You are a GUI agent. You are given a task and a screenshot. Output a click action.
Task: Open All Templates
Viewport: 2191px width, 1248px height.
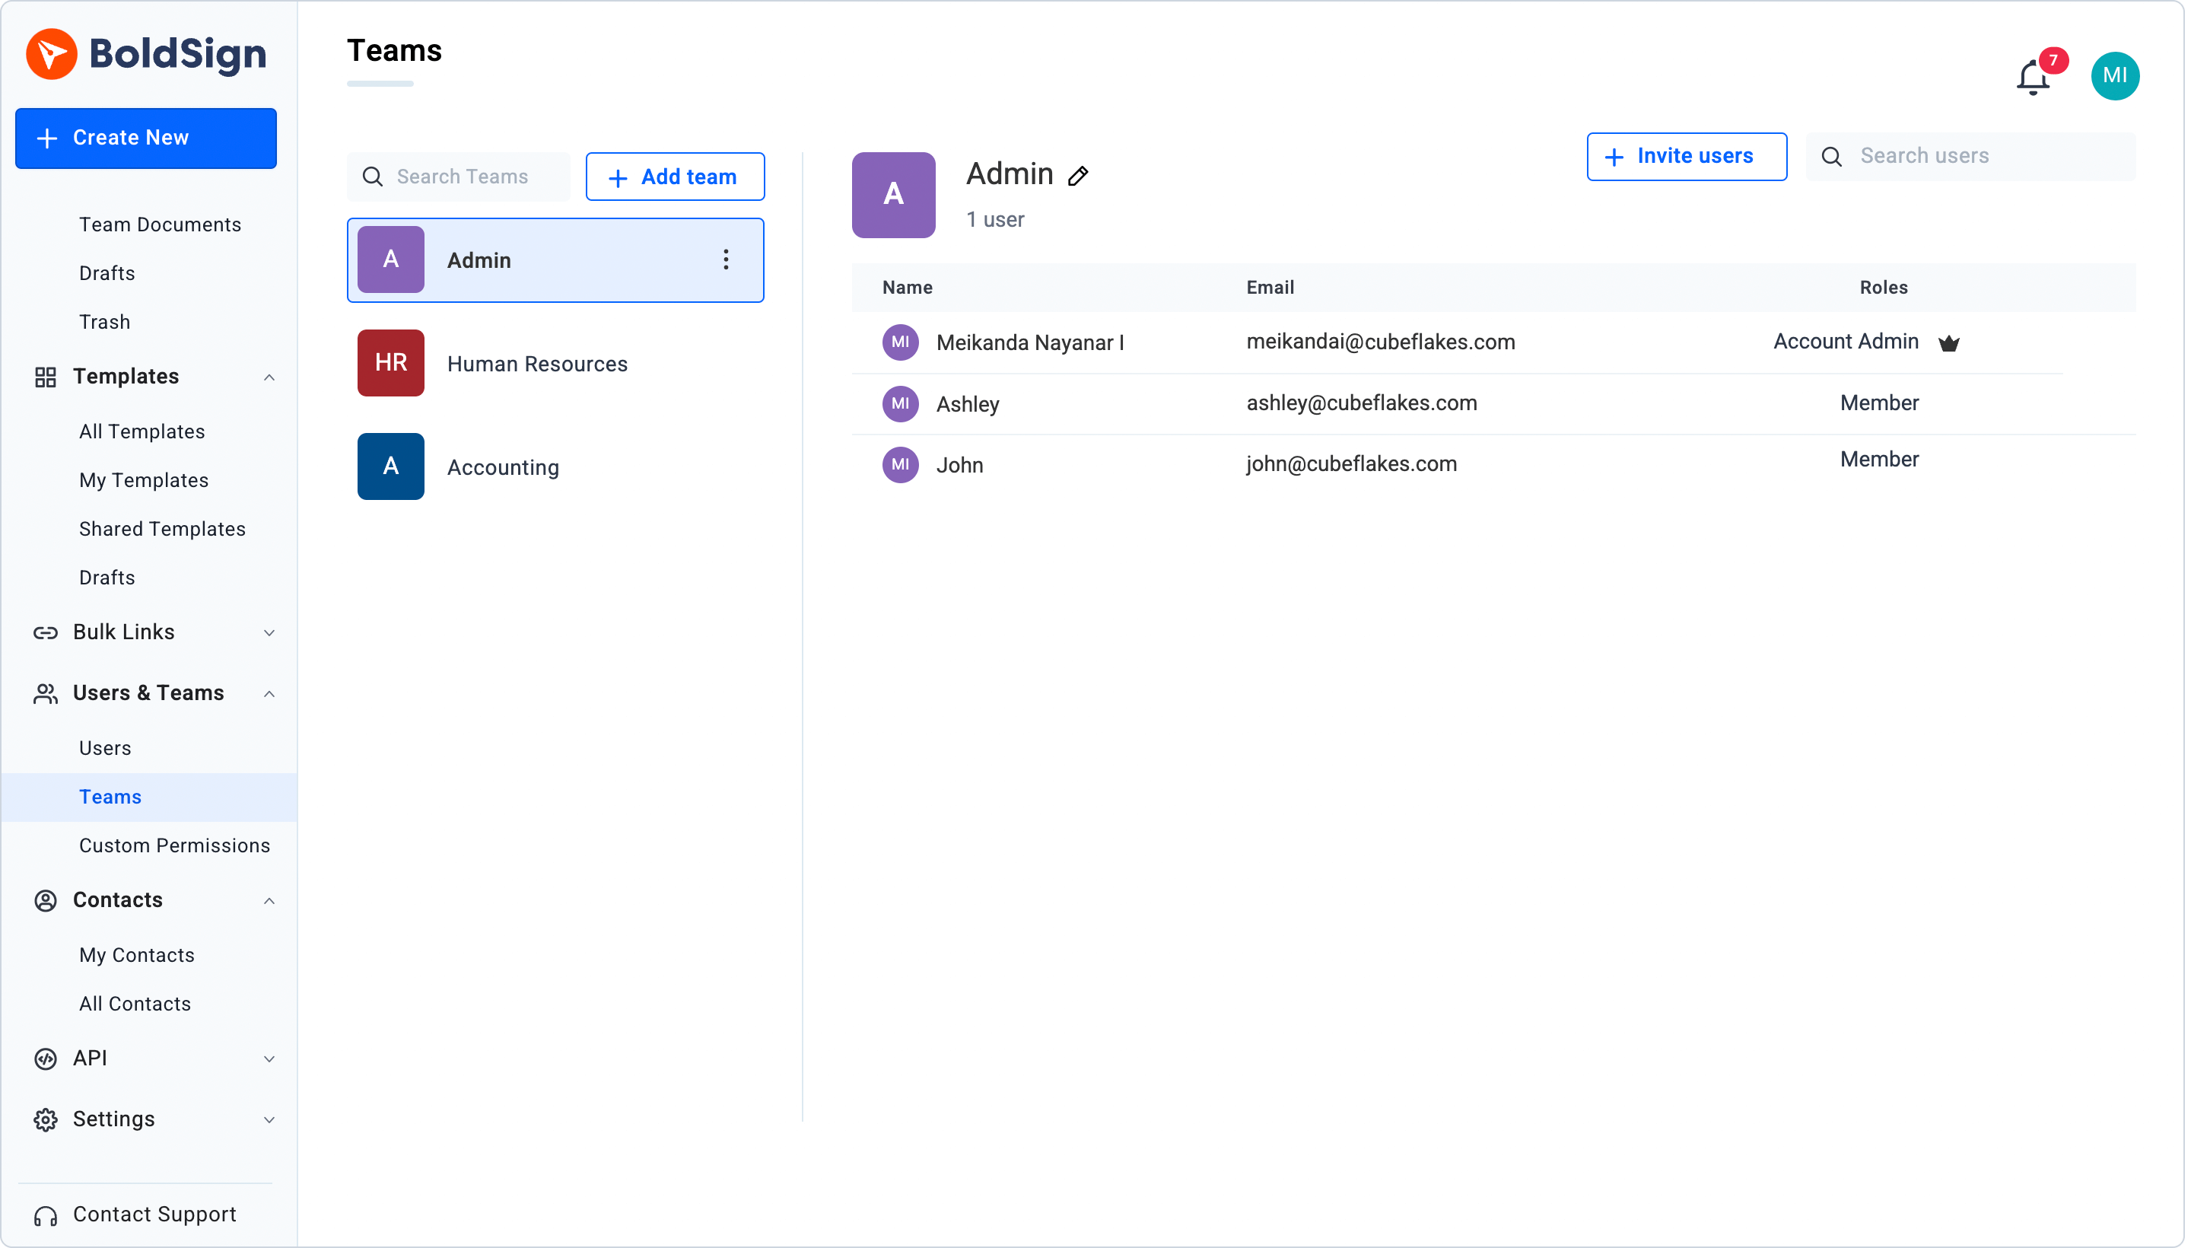142,433
